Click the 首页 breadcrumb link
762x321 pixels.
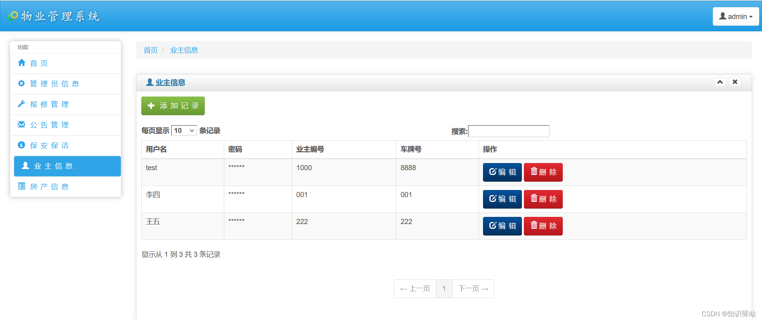coord(150,50)
